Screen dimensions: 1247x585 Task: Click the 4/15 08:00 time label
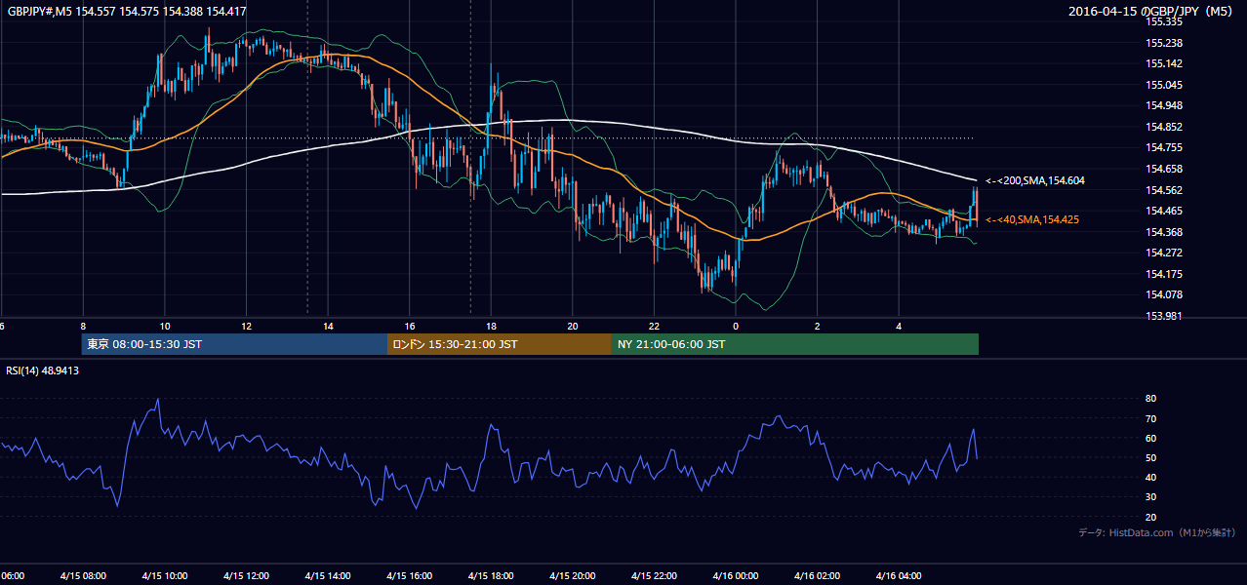point(83,576)
